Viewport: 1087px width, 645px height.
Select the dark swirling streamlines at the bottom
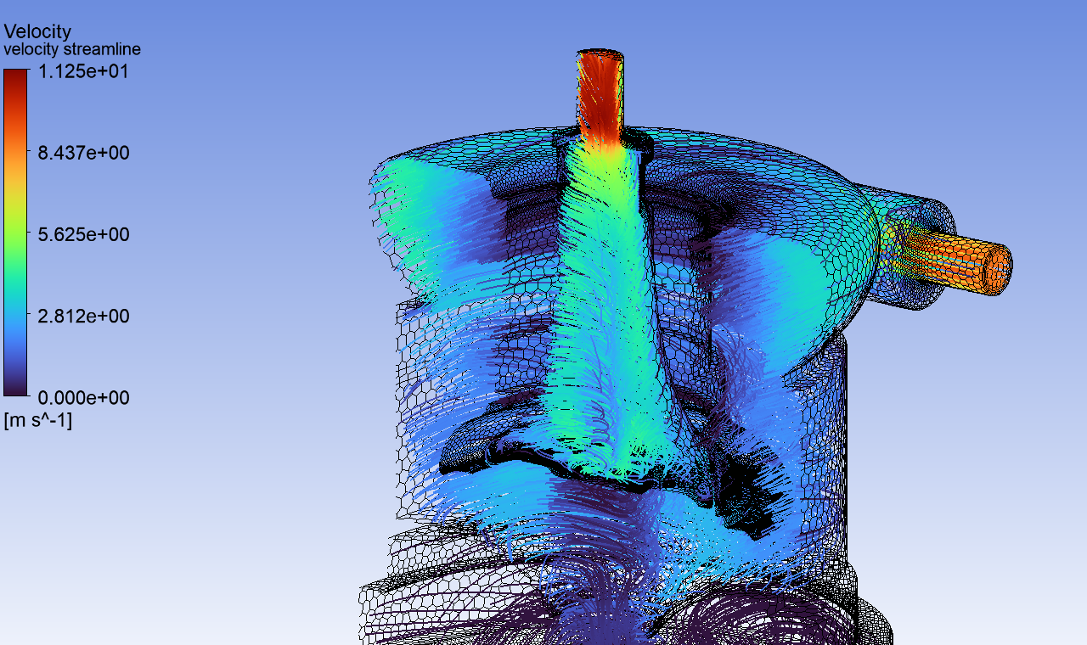click(594, 611)
